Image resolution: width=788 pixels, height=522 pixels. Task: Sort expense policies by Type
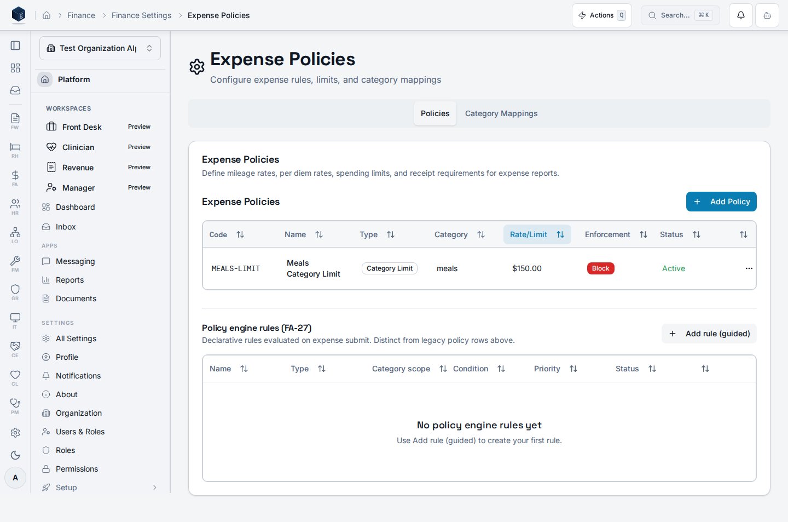pos(377,234)
